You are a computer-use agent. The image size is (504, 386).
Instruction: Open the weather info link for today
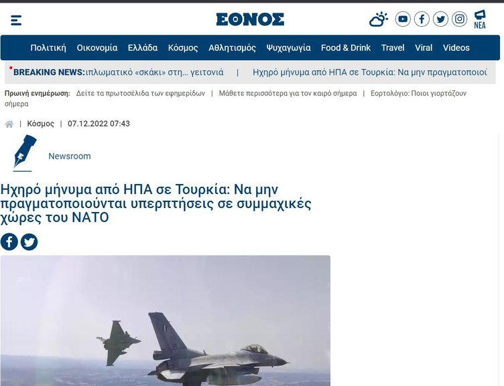click(288, 94)
